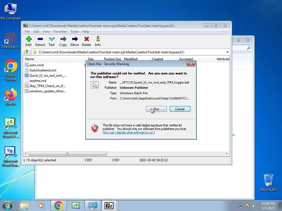
Task: Switch to 7-Zip taskbar button
Action: point(109,206)
